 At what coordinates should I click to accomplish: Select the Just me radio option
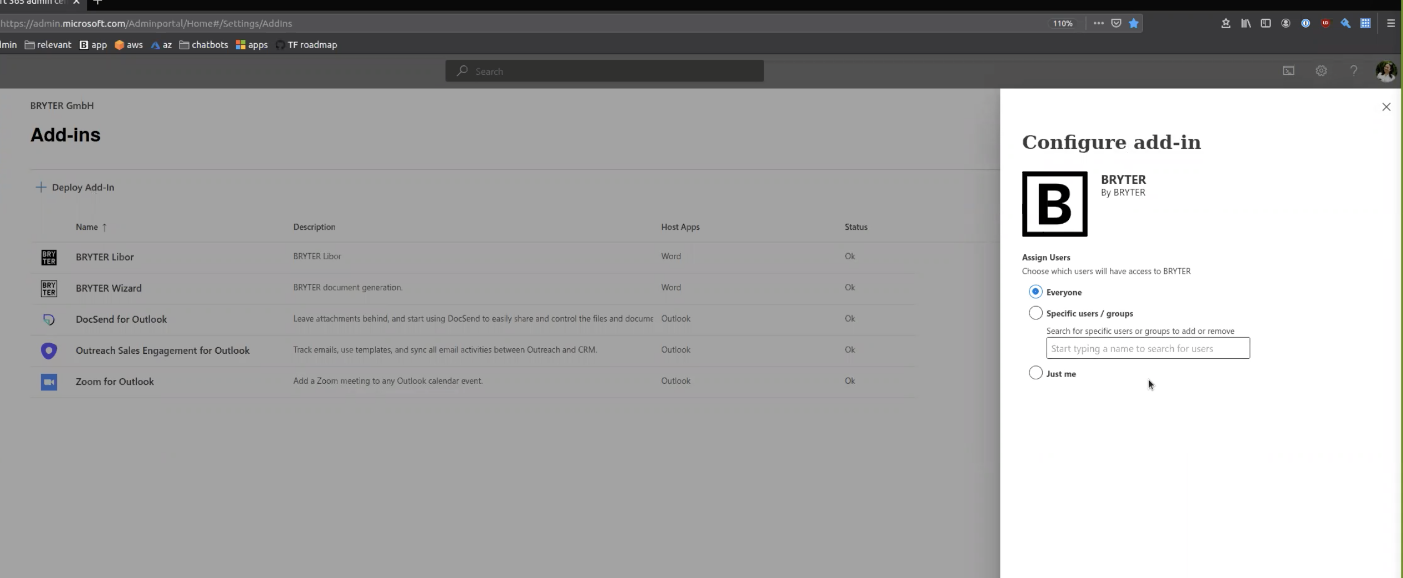[1035, 373]
